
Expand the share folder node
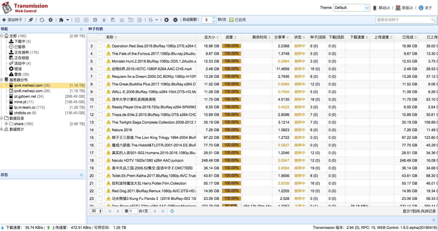6,124
